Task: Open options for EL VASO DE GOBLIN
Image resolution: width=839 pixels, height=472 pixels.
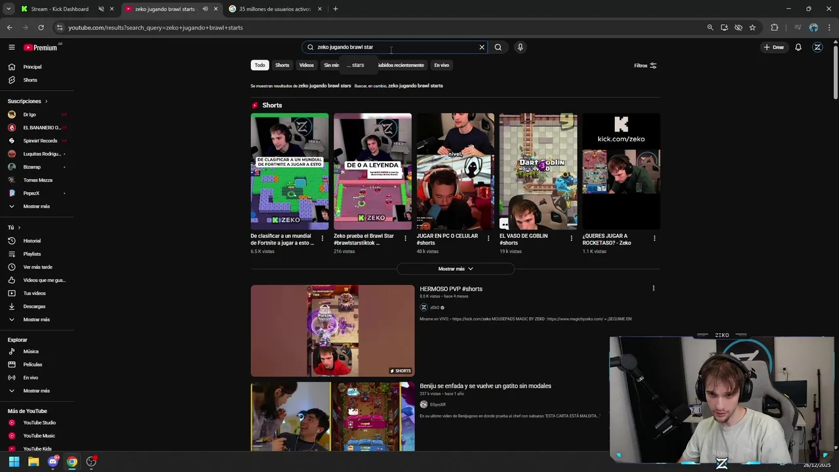Action: point(572,238)
